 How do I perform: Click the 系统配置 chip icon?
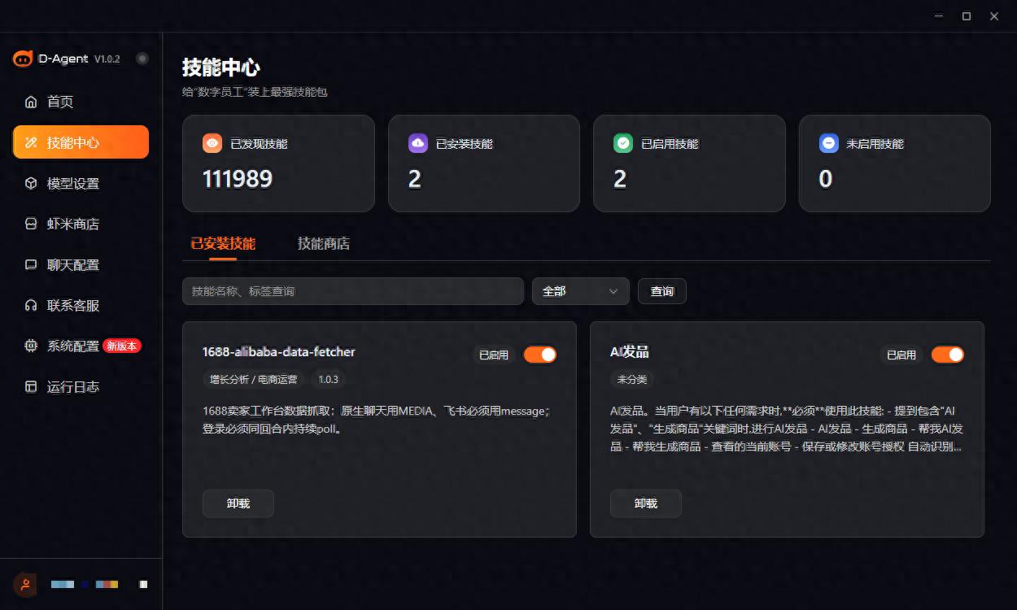click(x=31, y=346)
